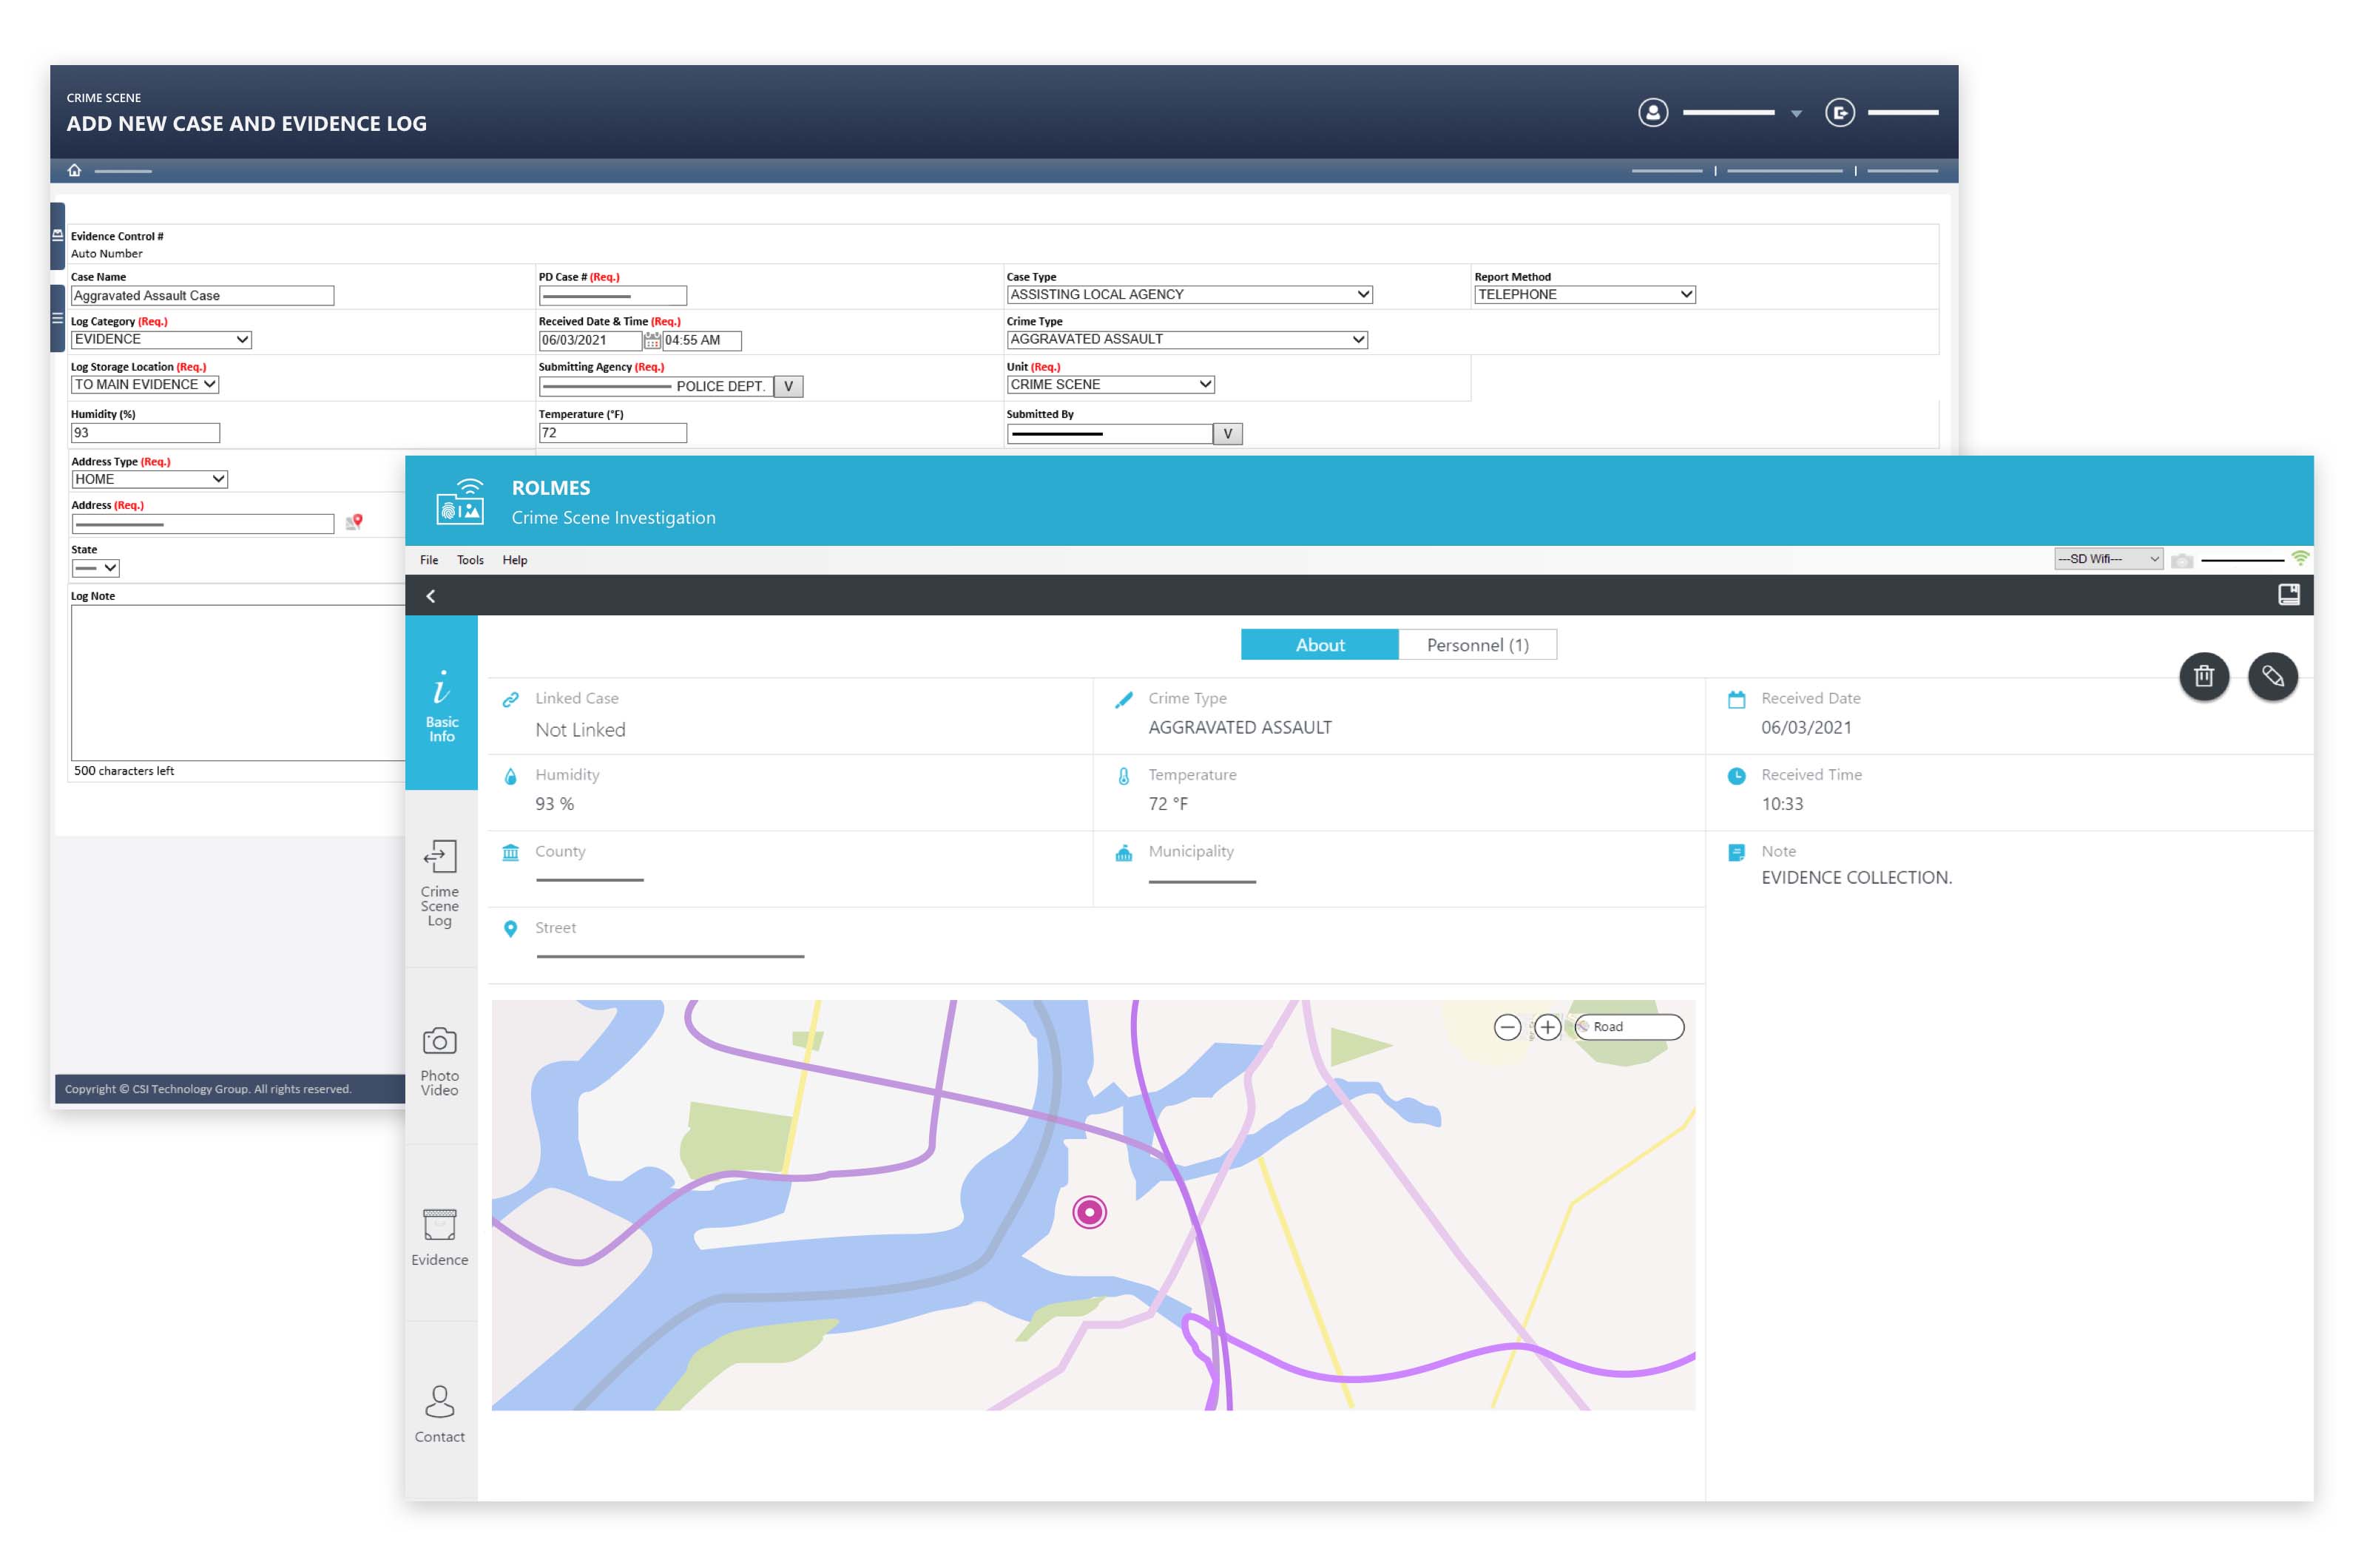Open the Tools menu

click(470, 560)
